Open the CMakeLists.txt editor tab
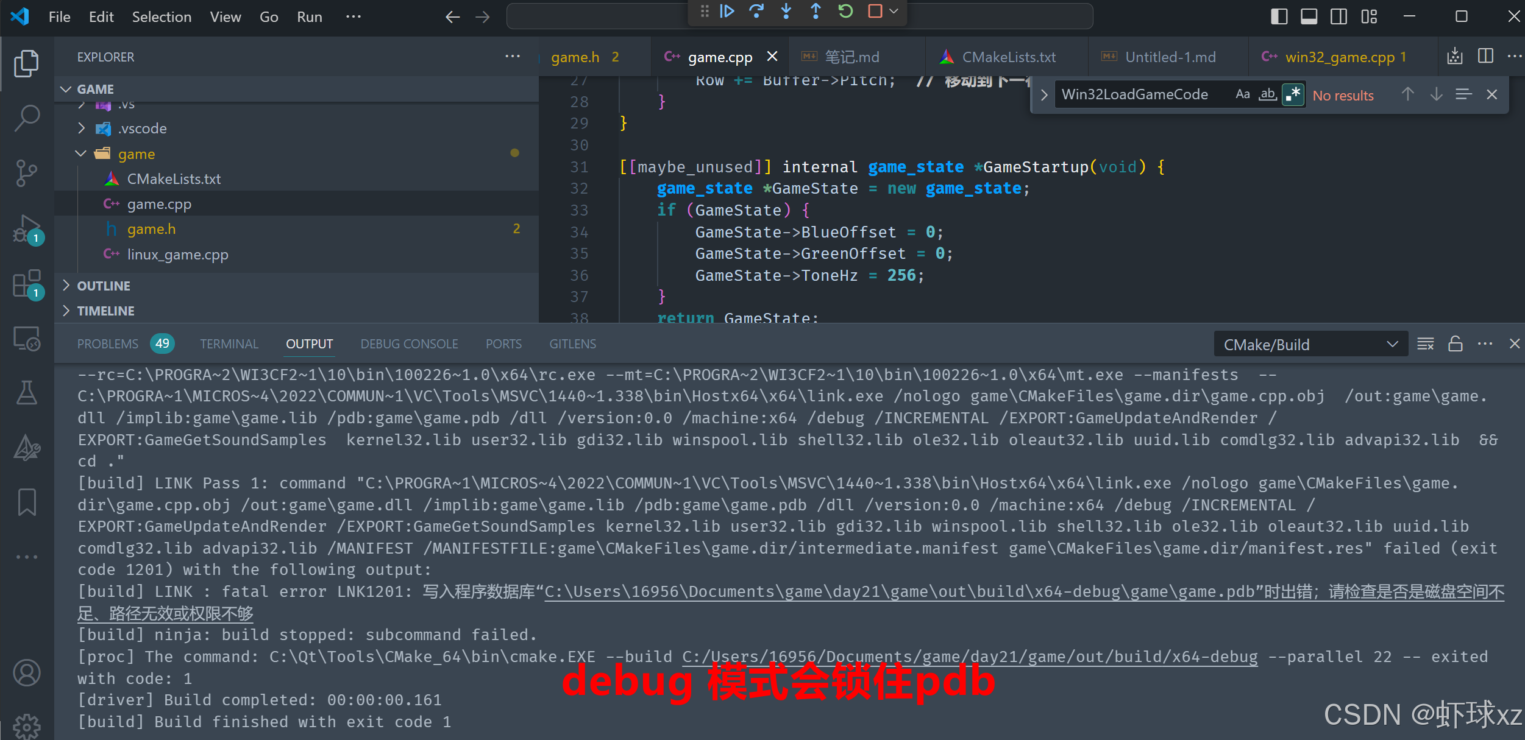The width and height of the screenshot is (1525, 740). (1007, 57)
